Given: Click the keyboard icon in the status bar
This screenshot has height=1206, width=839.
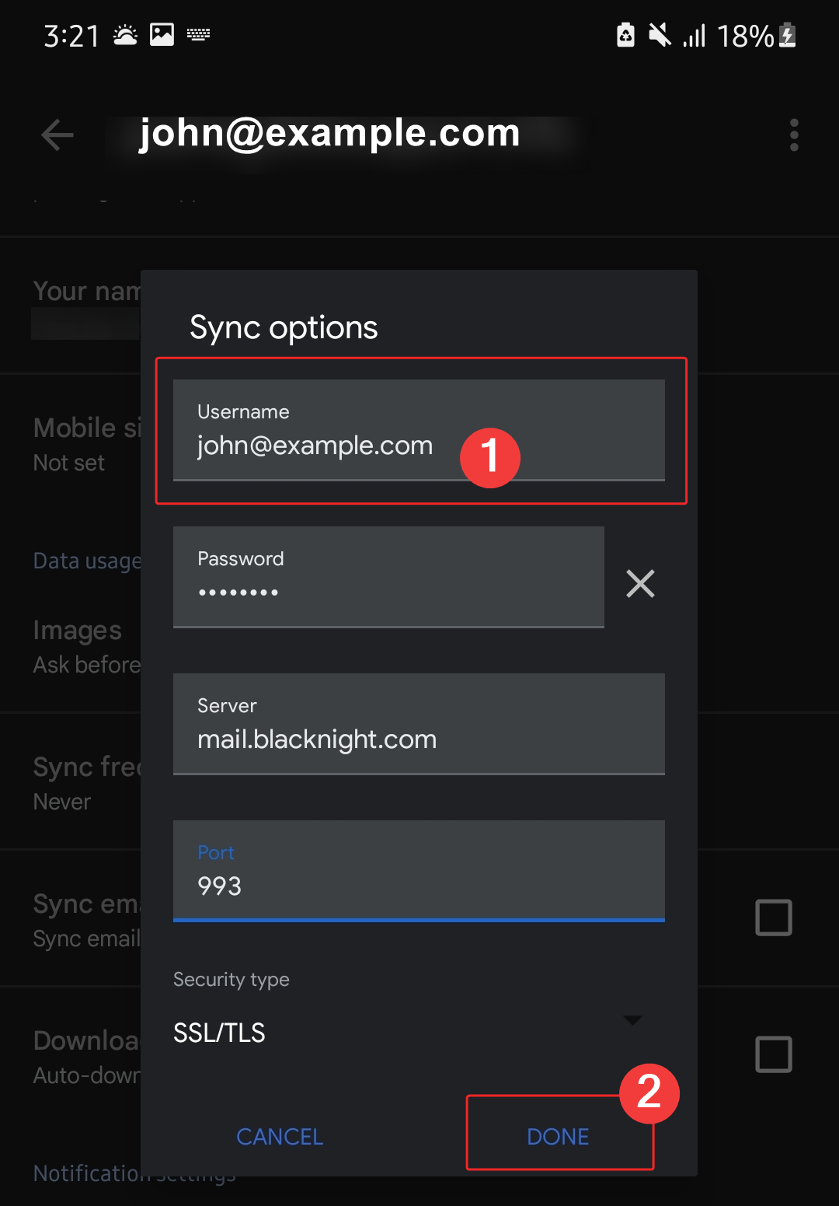Looking at the screenshot, I should [198, 33].
